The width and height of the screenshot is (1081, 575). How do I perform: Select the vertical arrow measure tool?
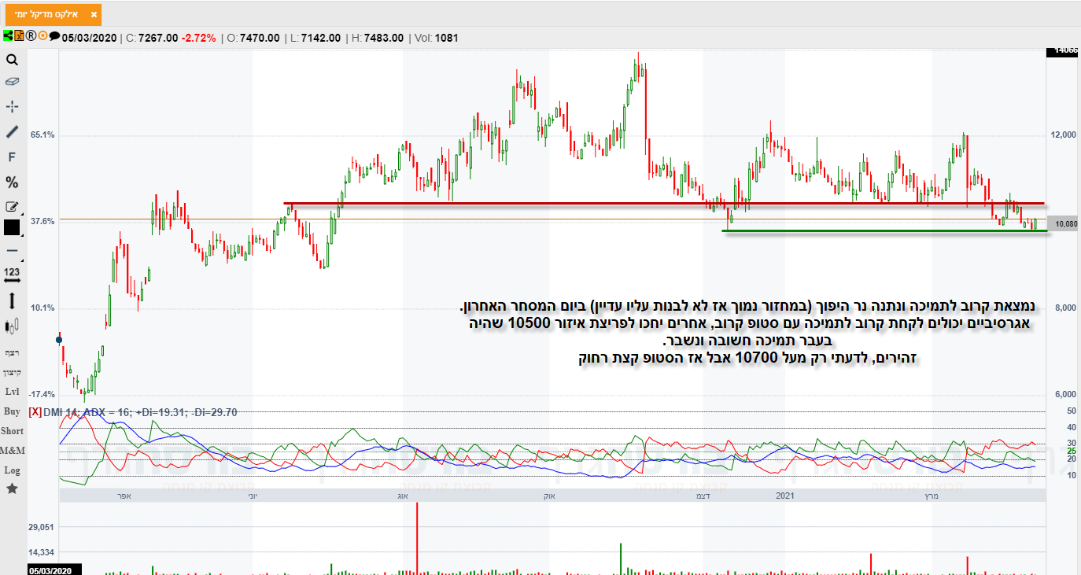click(x=12, y=300)
